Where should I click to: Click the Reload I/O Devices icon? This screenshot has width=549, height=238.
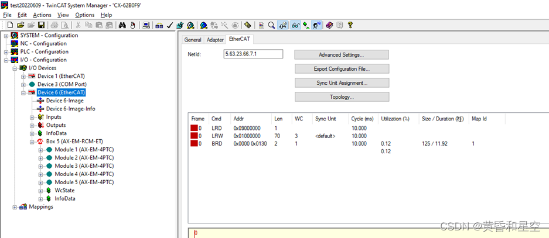(x=214, y=25)
